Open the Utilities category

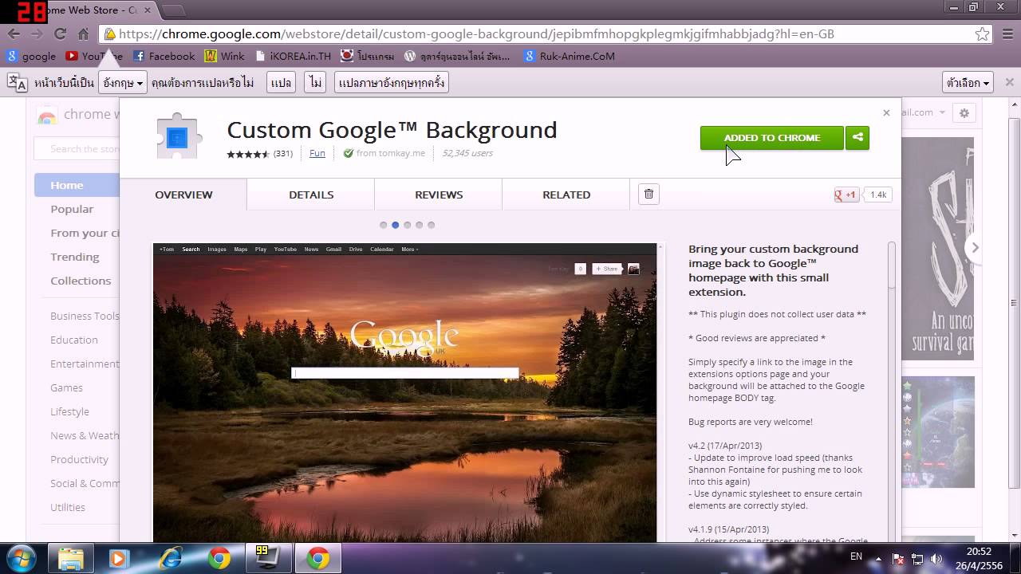pyautogui.click(x=68, y=507)
